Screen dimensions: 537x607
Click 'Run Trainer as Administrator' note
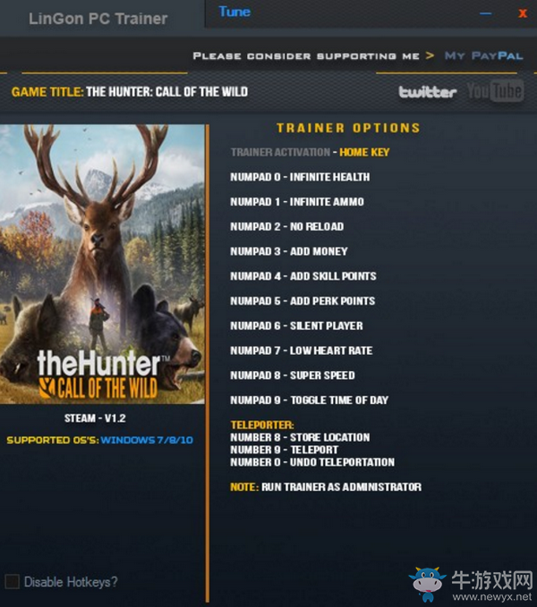click(x=341, y=486)
